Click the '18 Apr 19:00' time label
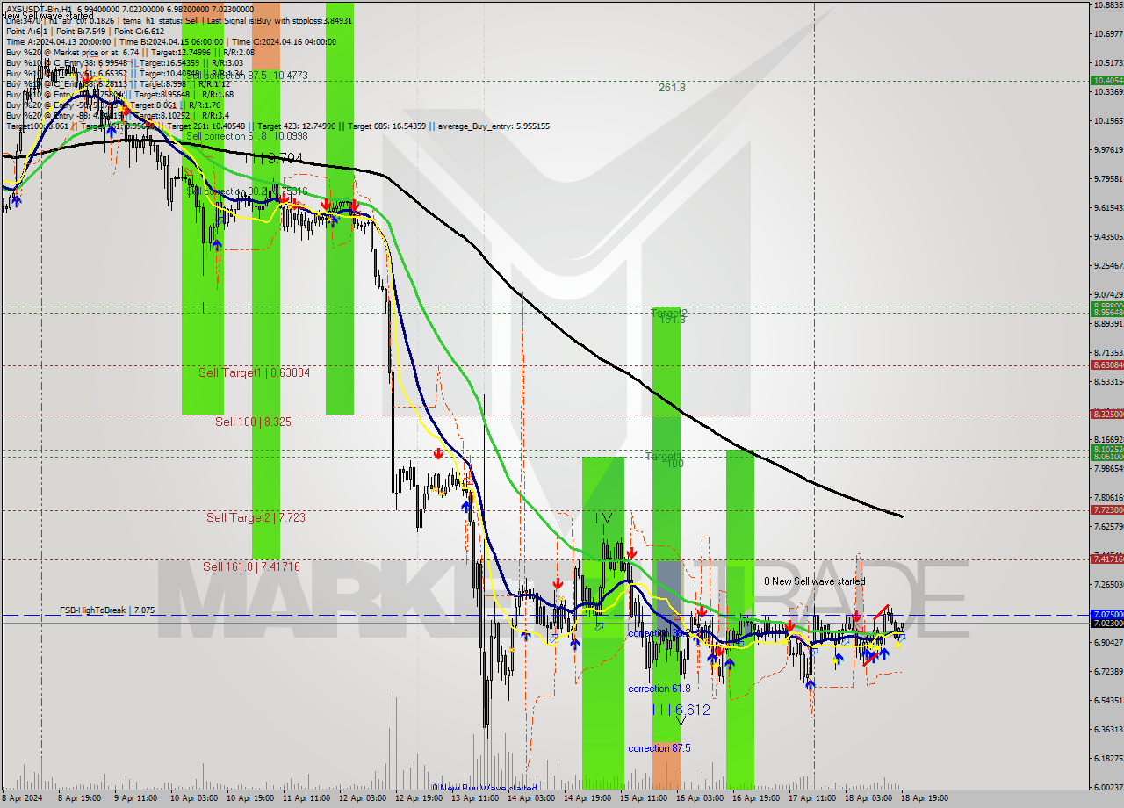1124x808 pixels. (925, 798)
